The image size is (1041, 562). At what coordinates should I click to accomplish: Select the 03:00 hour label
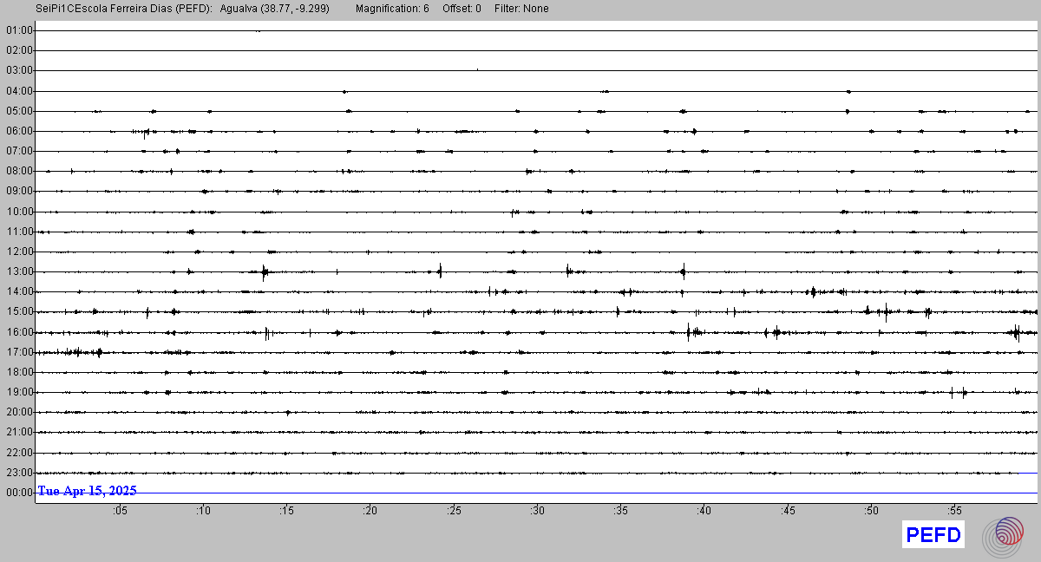point(19,70)
